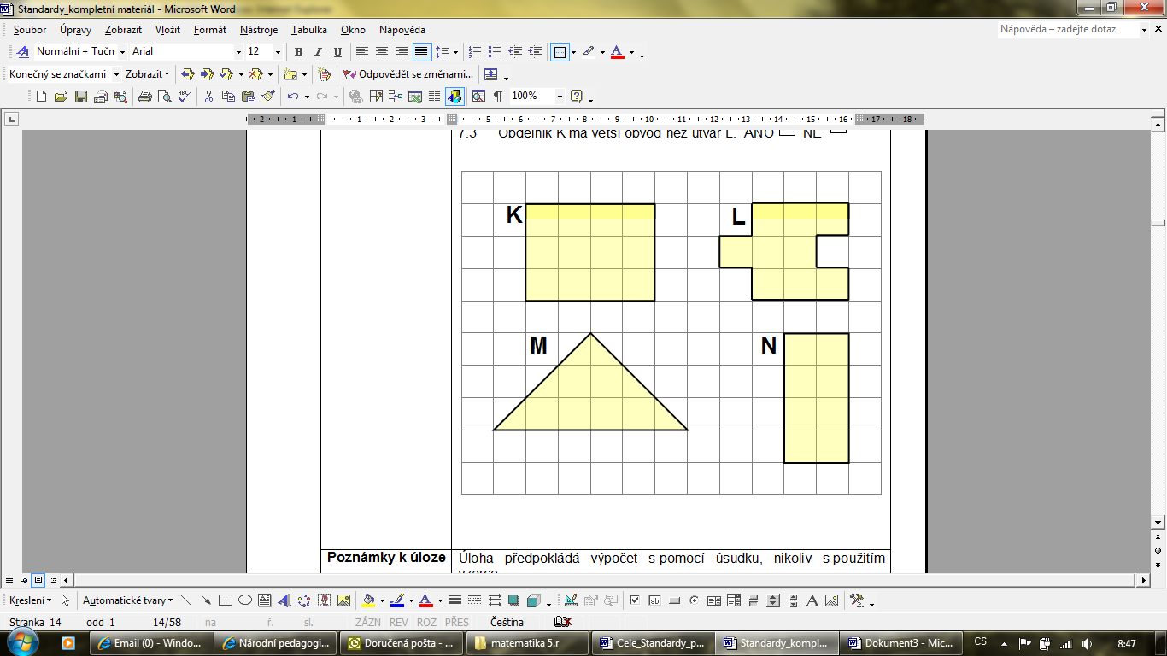Insert a text box
Viewport: 1167px width, 656px height.
265,600
